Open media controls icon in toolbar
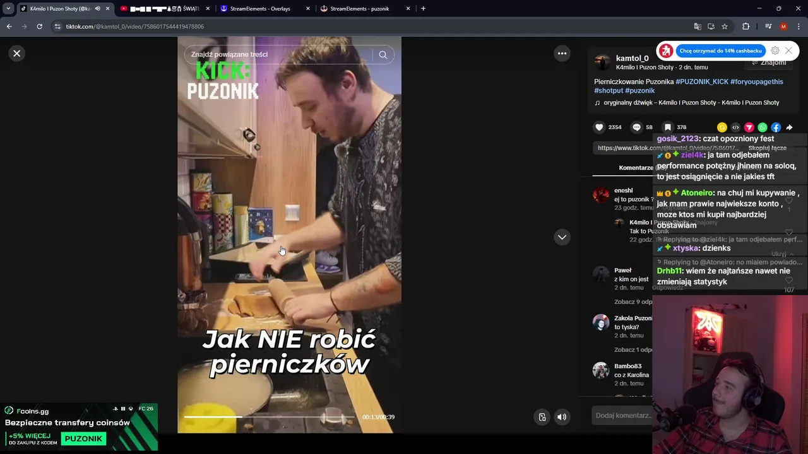This screenshot has width=808, height=454. pos(768,26)
